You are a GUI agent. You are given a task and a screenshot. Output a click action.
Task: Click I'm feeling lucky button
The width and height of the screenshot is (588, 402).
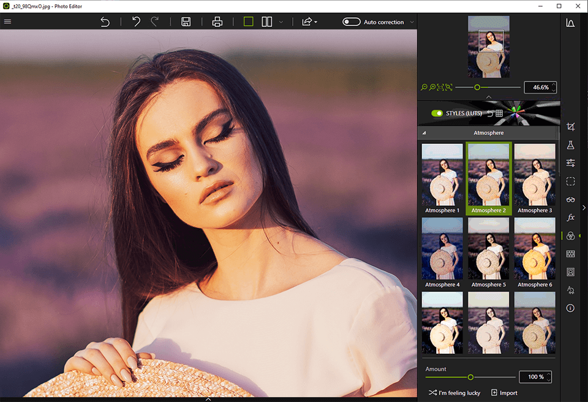point(454,393)
